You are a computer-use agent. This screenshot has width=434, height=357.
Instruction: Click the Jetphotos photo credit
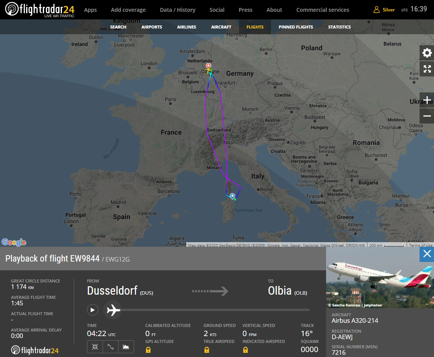[355, 305]
